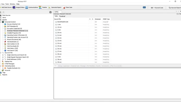Collapse the Extracted Content node
Screen dimensions: 181x102
[1, 22]
